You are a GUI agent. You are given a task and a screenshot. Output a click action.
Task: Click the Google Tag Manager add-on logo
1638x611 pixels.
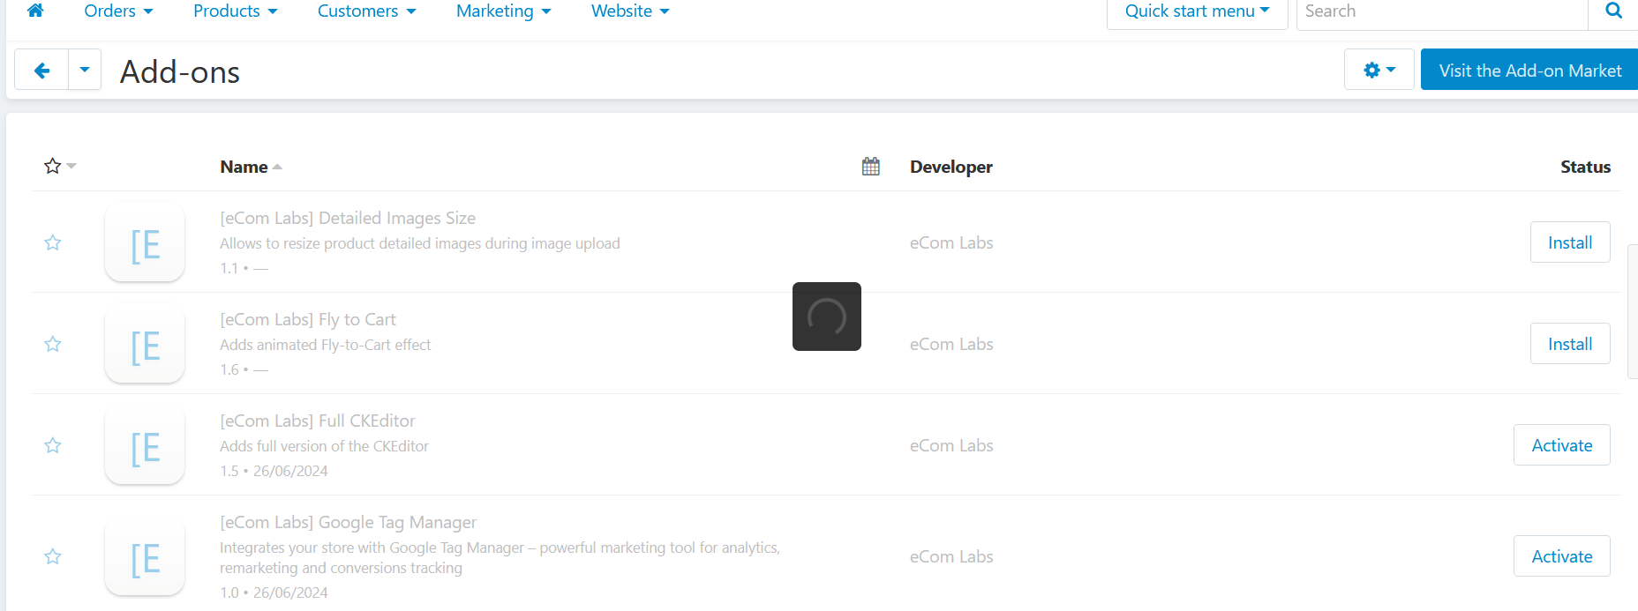click(145, 557)
